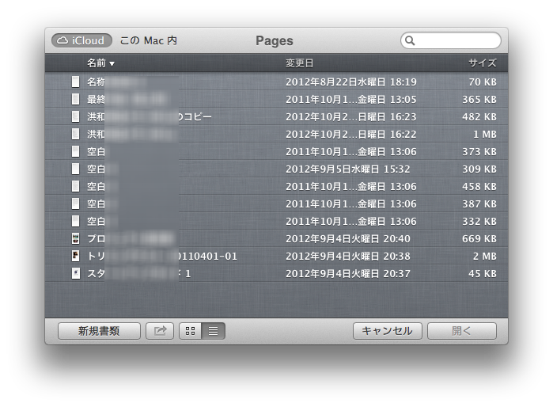
Task: Select row dated 日曜日 16:22
Action: 277,134
